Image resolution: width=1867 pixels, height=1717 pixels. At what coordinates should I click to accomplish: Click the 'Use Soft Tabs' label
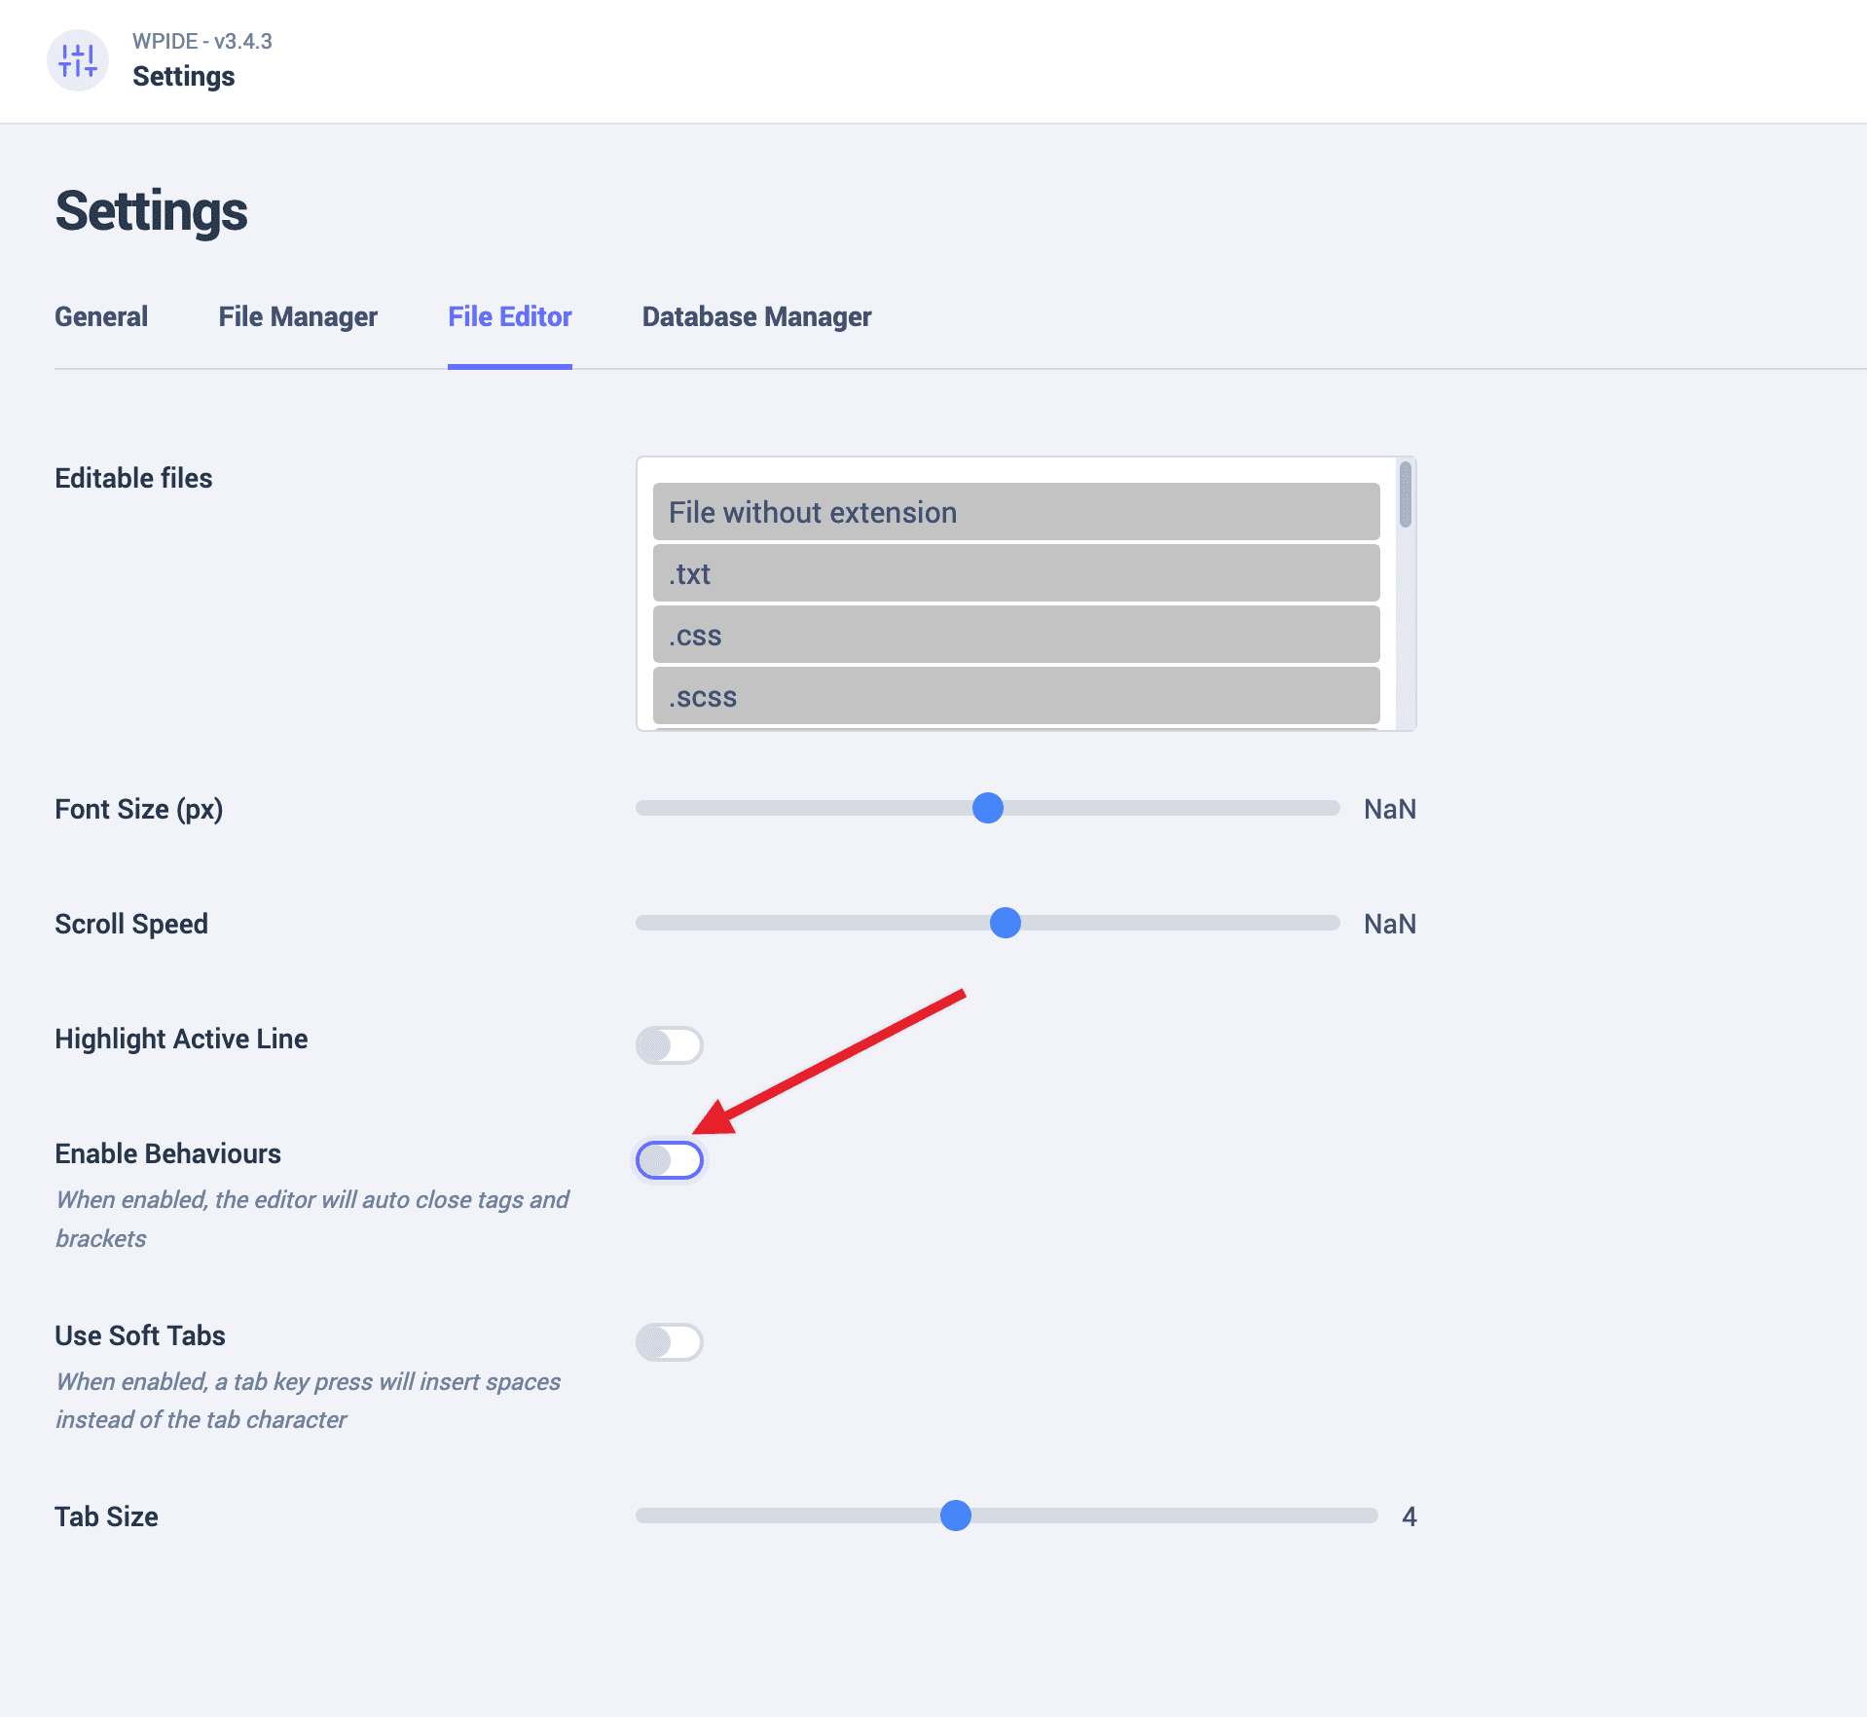pos(140,1335)
